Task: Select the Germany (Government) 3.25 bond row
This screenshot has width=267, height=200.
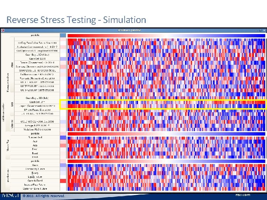Action: (x=37, y=67)
